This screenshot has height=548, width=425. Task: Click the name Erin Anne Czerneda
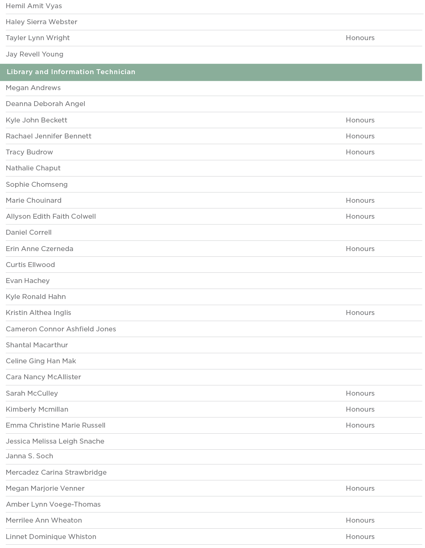pos(39,249)
